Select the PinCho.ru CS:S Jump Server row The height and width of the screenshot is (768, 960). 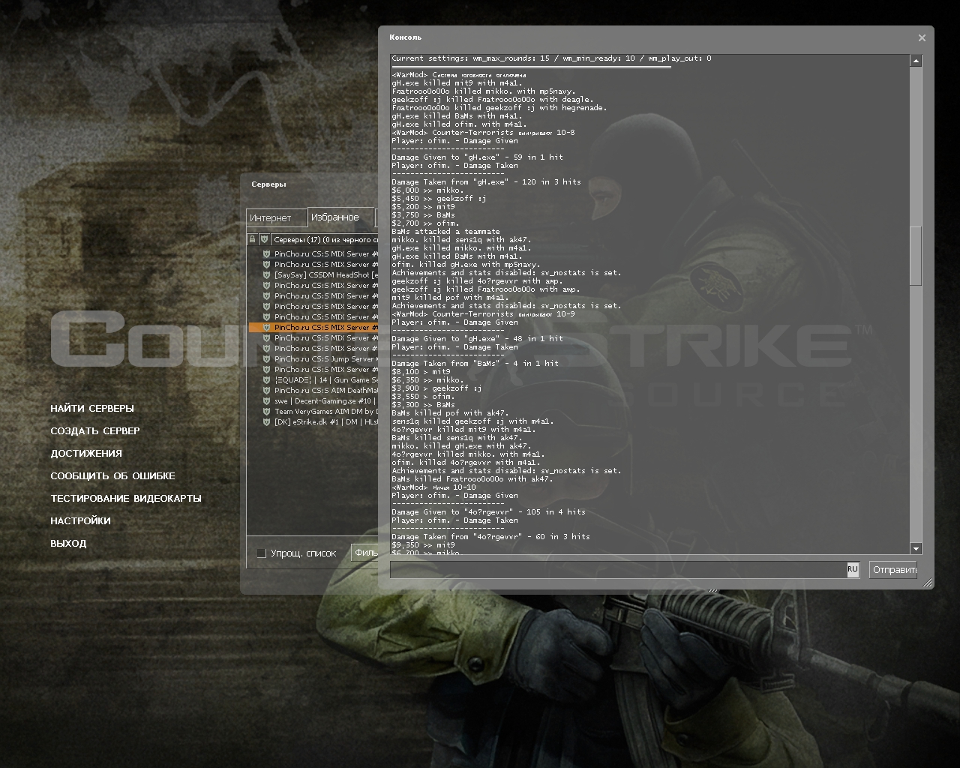[x=313, y=359]
